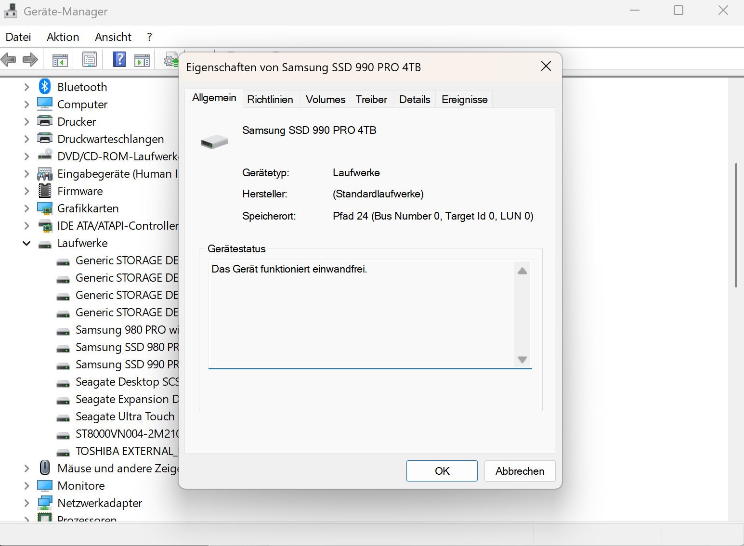Click the Gerätestatus scroll up arrow
Image resolution: width=744 pixels, height=546 pixels.
click(522, 271)
